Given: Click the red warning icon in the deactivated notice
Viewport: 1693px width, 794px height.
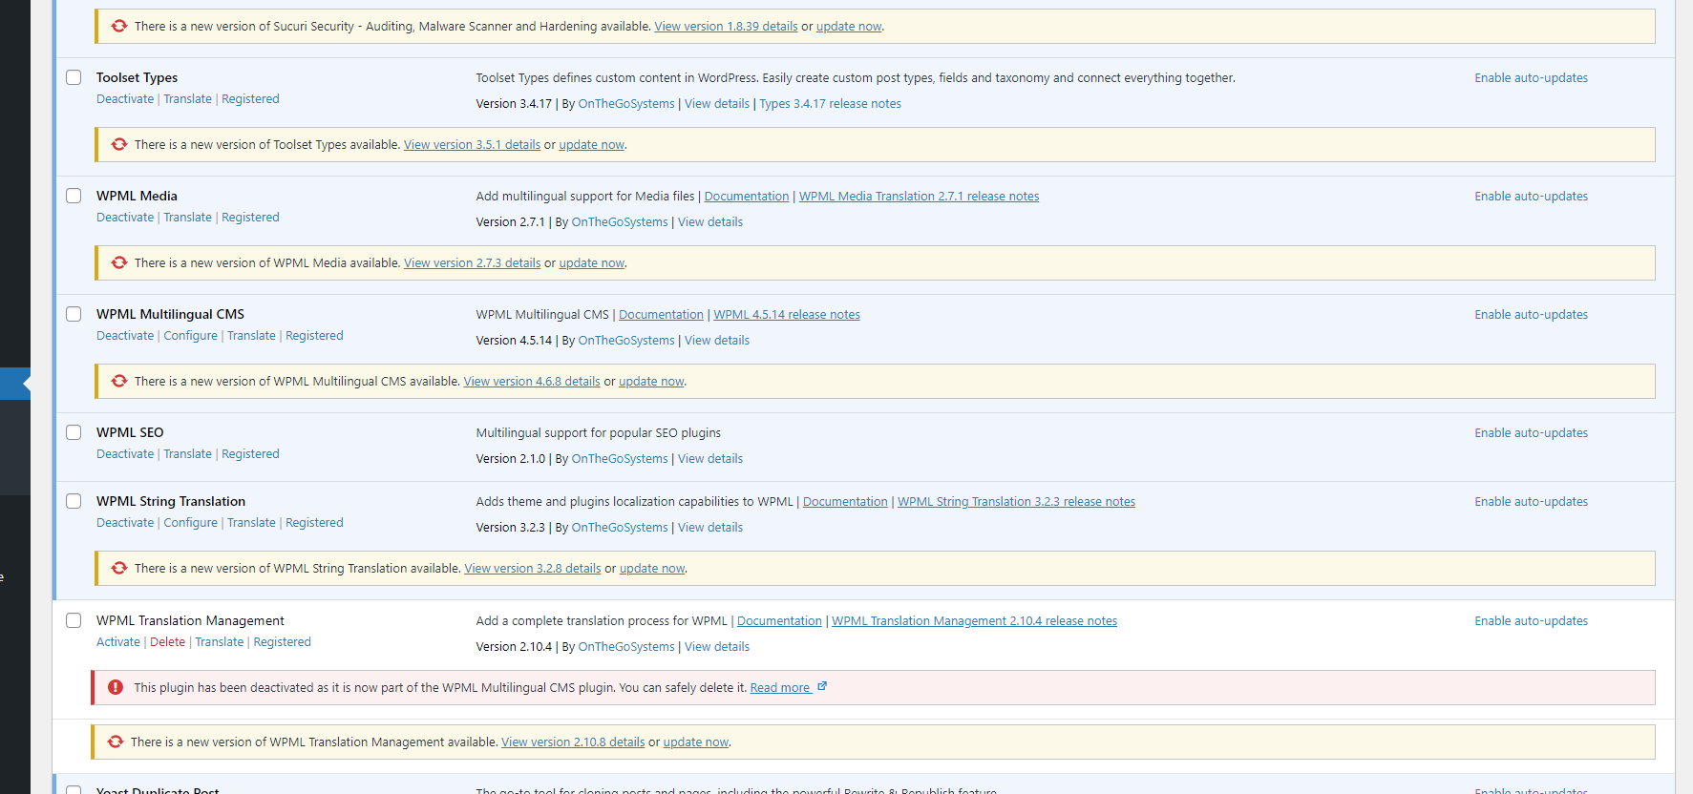Looking at the screenshot, I should pyautogui.click(x=116, y=687).
